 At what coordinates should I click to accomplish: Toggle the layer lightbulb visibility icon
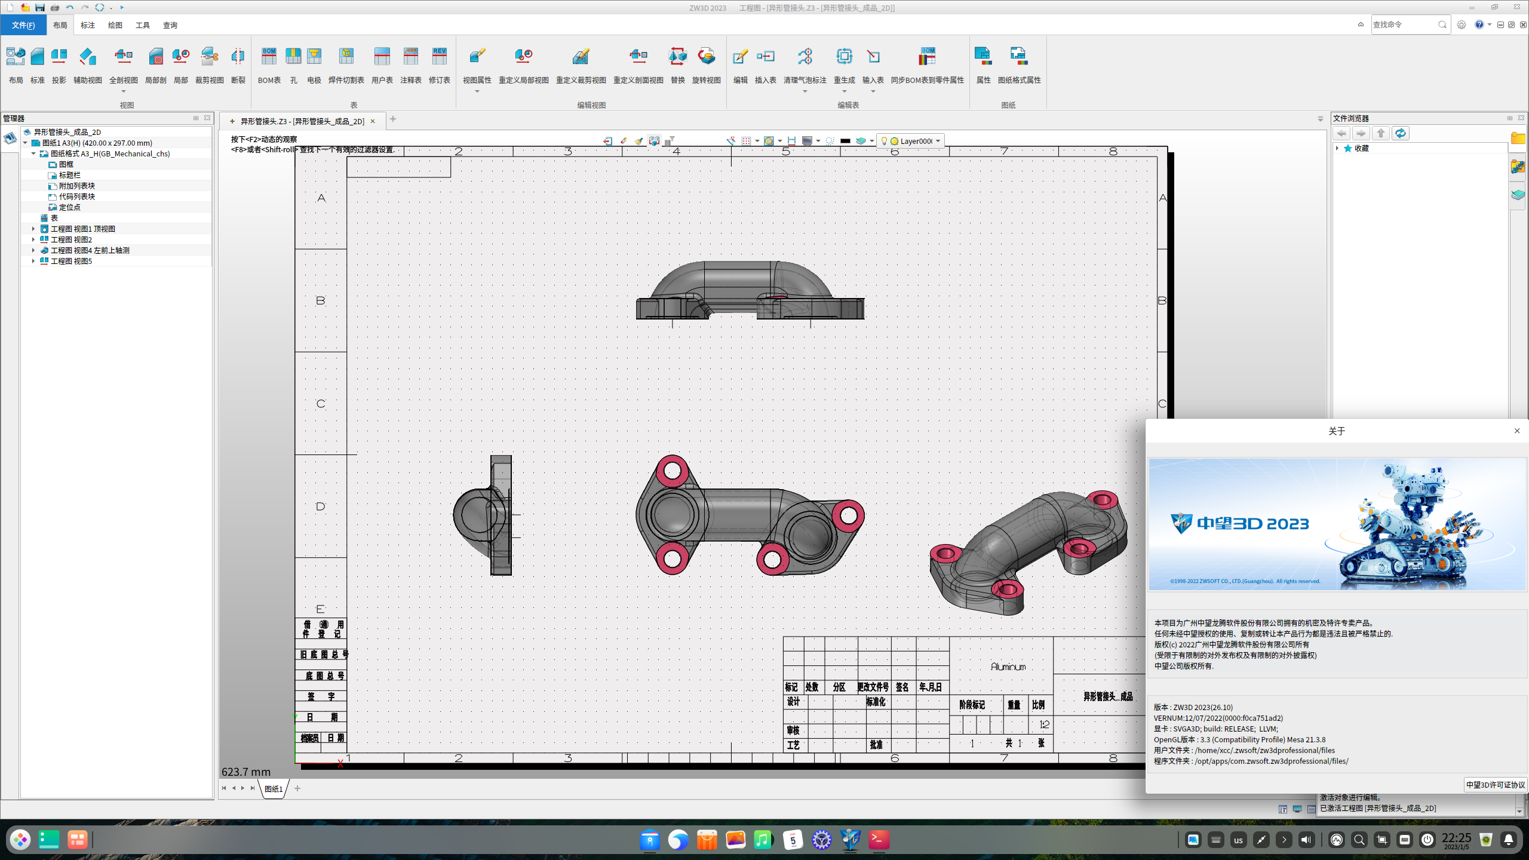884,141
